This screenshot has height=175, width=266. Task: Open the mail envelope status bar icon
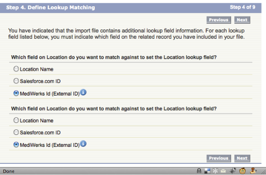tap(223, 171)
